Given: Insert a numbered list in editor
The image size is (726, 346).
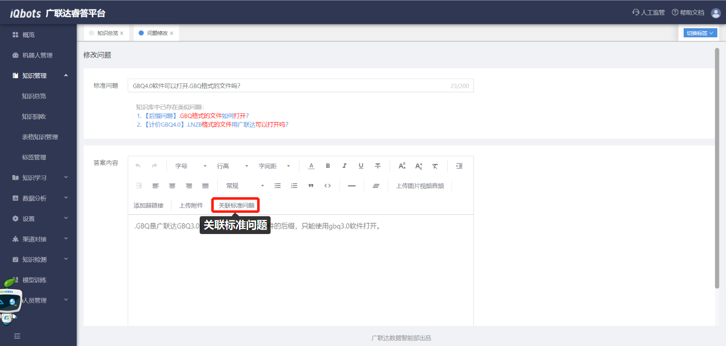Looking at the screenshot, I should (x=294, y=186).
